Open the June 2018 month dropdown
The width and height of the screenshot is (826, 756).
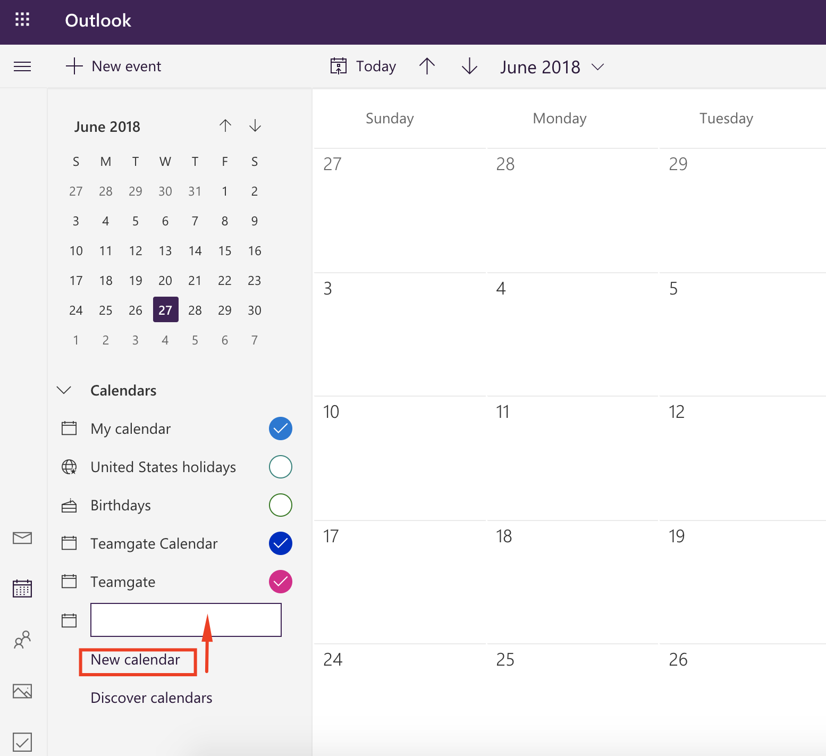[x=552, y=67]
